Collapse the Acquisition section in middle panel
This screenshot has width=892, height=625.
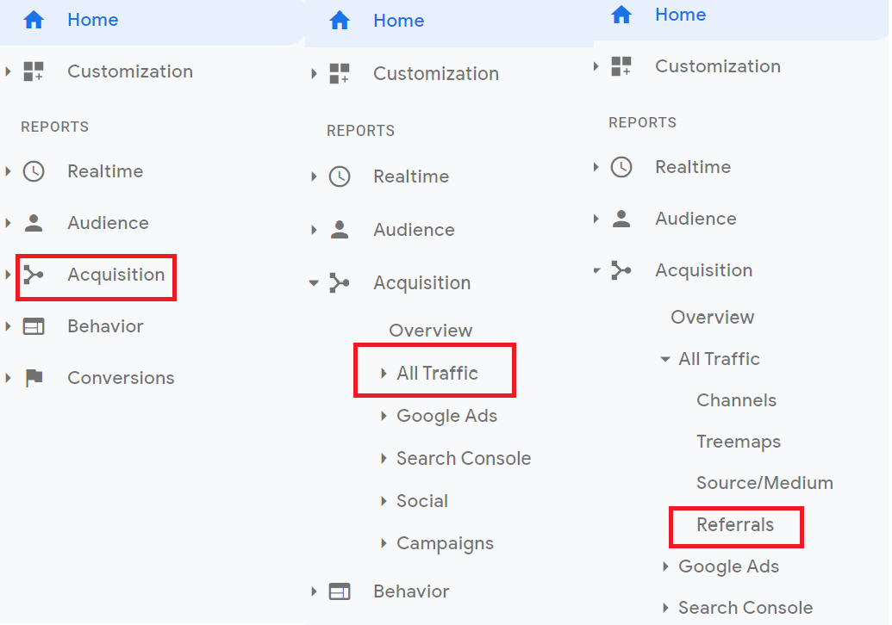313,282
